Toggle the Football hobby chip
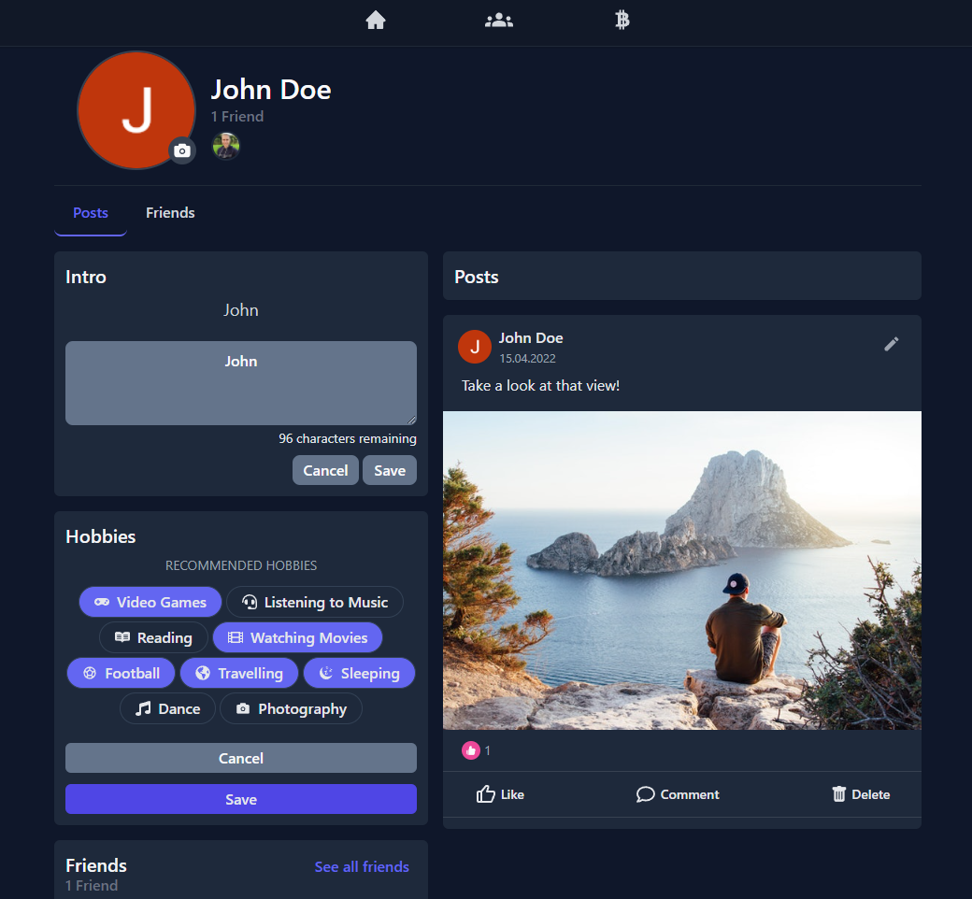The height and width of the screenshot is (899, 972). point(121,674)
